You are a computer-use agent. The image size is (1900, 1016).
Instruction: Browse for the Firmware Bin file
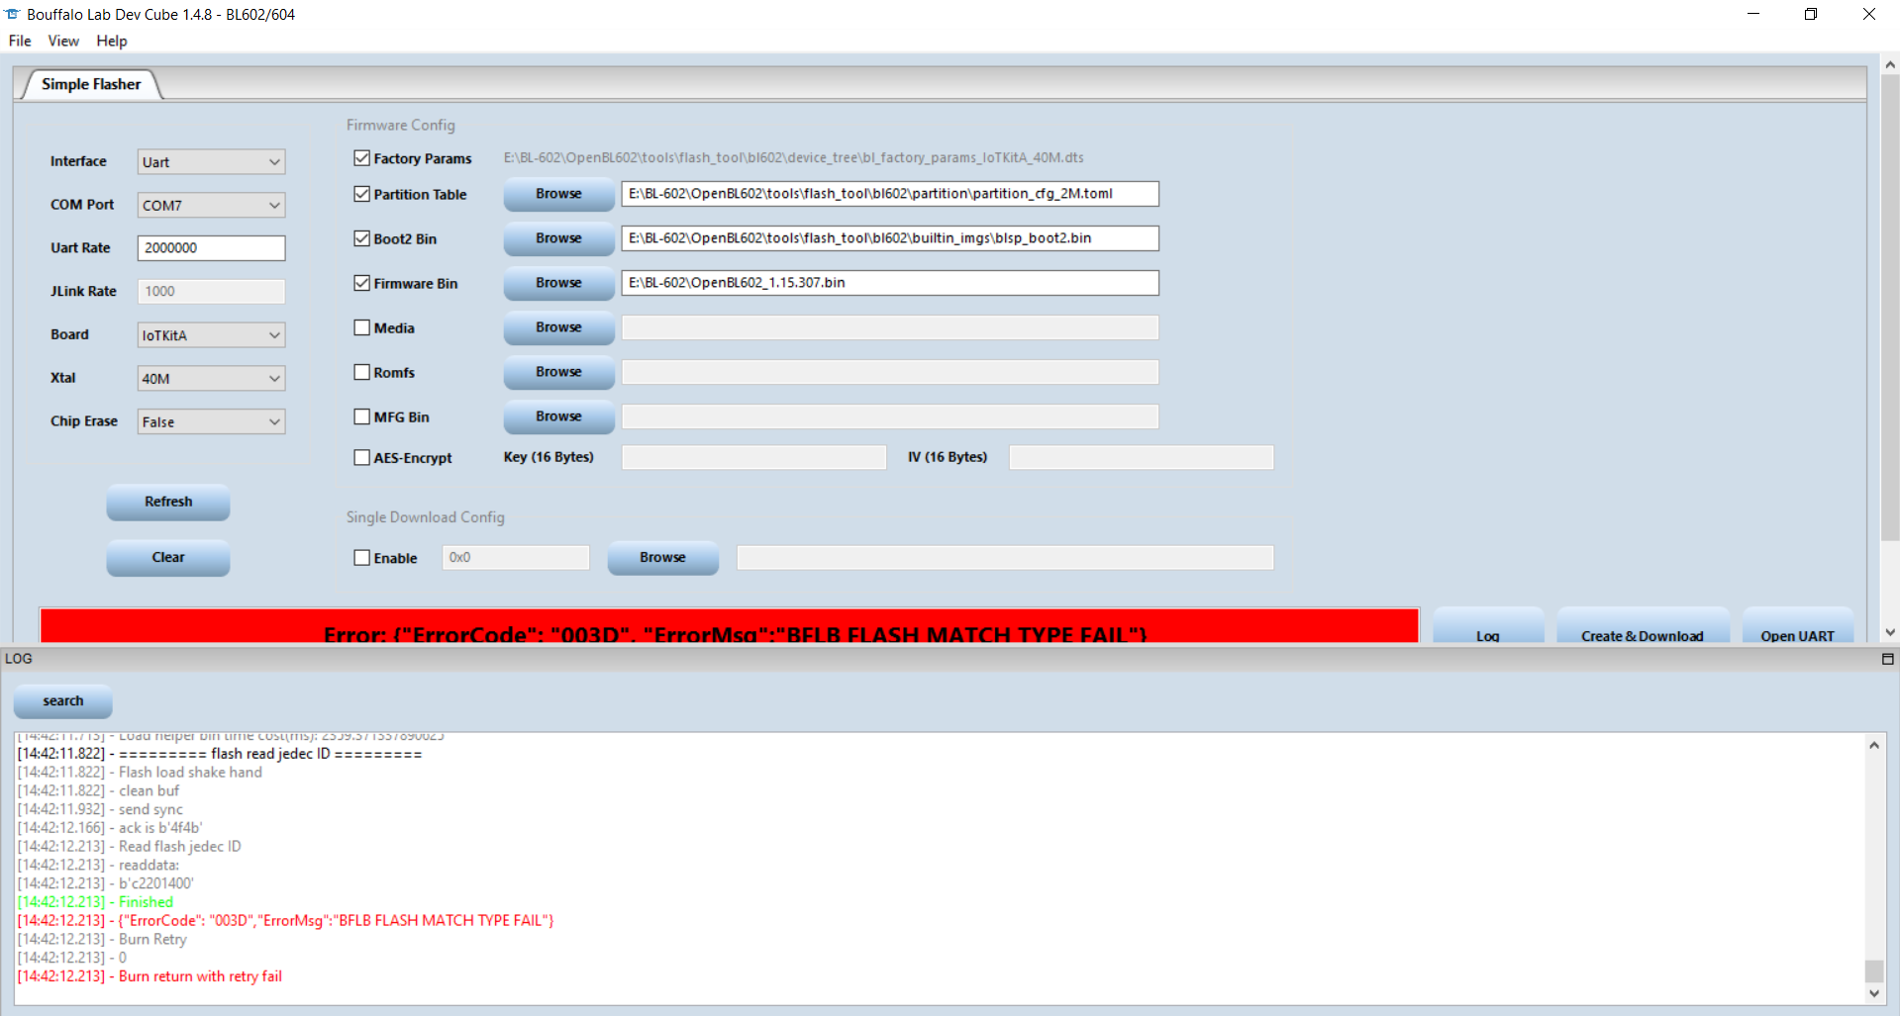point(558,283)
